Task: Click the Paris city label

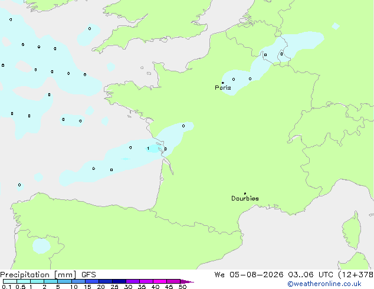Action: [223, 88]
